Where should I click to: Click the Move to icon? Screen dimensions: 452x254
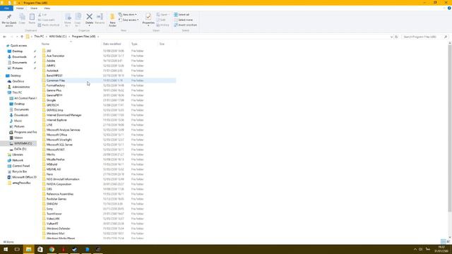[68, 17]
